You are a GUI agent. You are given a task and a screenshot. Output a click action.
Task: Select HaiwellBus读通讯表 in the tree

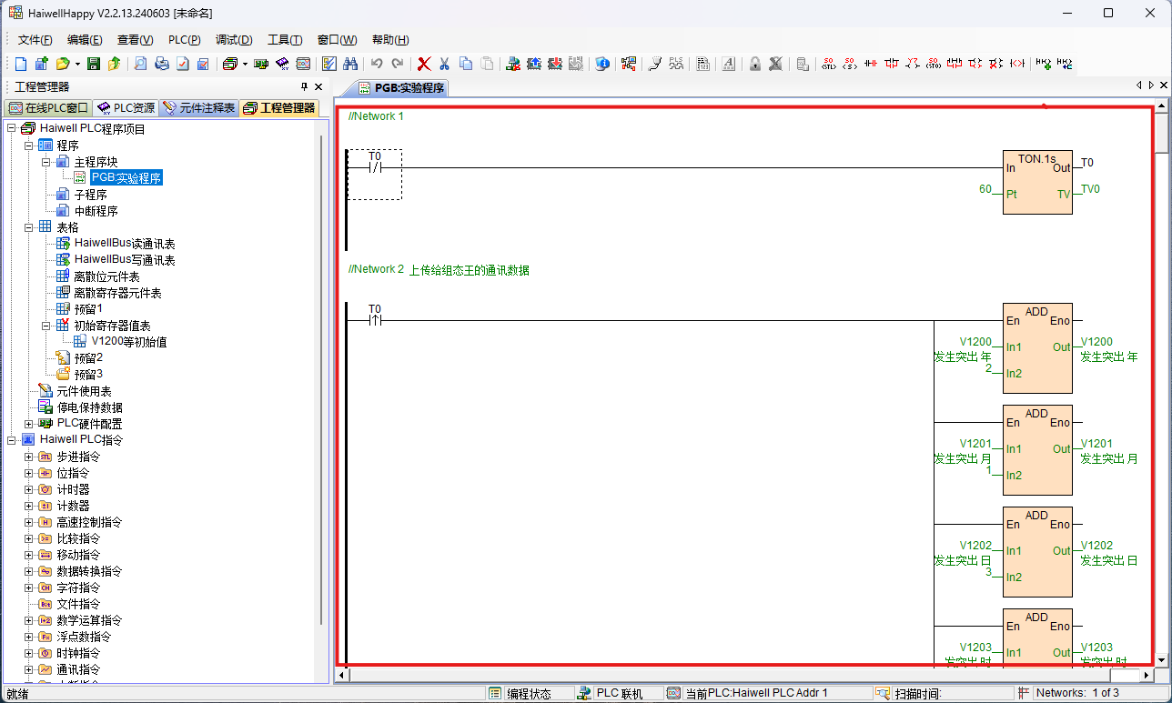point(125,244)
